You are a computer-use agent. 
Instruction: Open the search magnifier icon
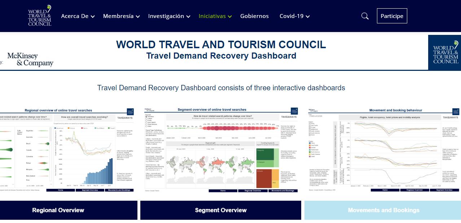365,16
